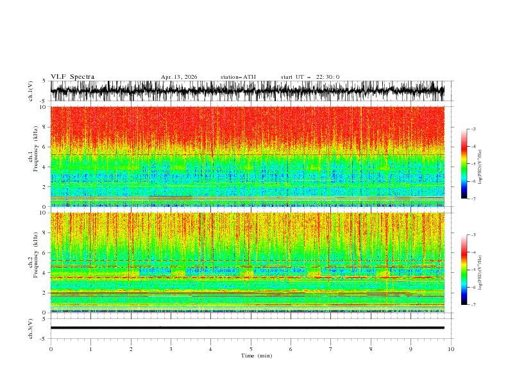Click the "5" tick on ch.1(V) axis

point(44,81)
